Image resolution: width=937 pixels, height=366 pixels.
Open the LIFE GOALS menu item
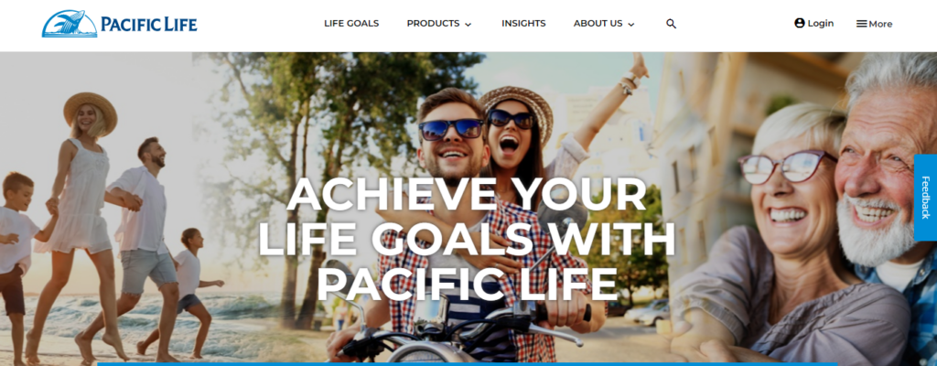click(x=351, y=23)
